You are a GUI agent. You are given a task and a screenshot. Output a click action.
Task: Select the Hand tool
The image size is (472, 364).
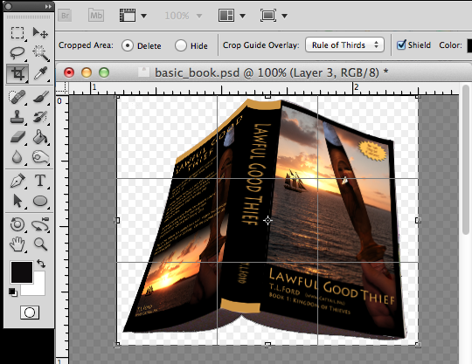point(17,244)
